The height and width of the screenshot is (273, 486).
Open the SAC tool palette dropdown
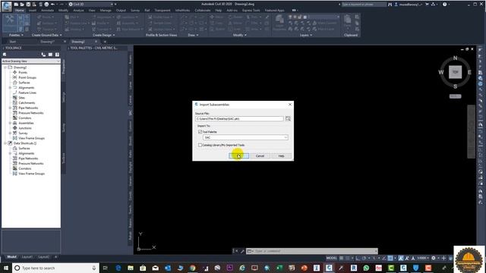point(245,137)
